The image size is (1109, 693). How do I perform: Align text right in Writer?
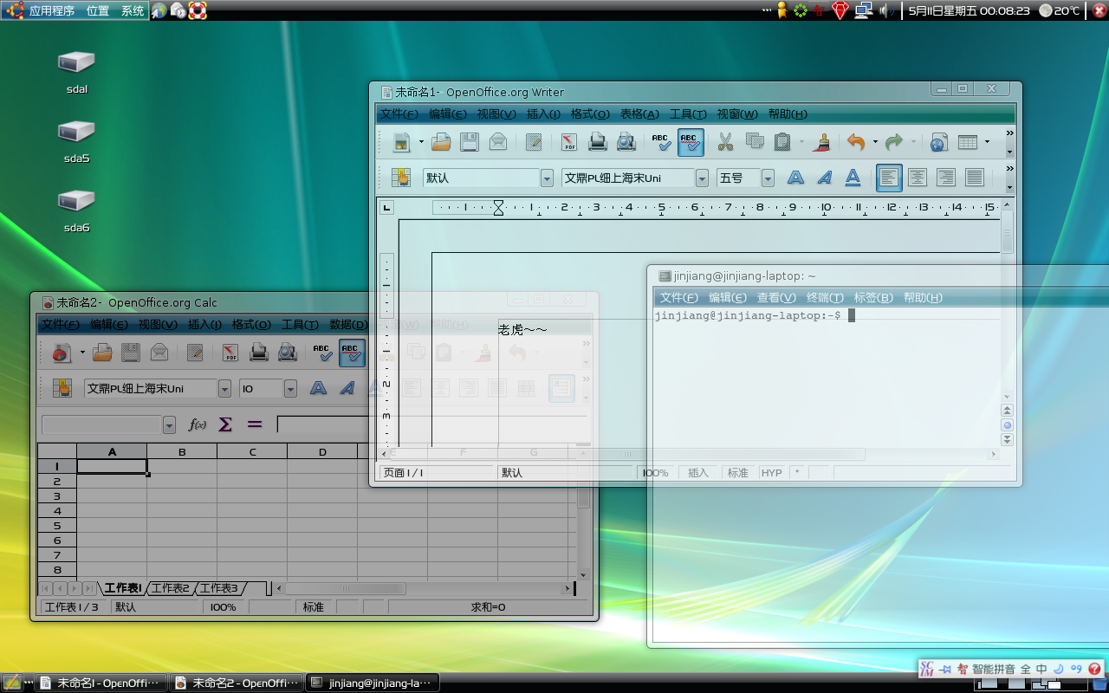[x=946, y=178]
